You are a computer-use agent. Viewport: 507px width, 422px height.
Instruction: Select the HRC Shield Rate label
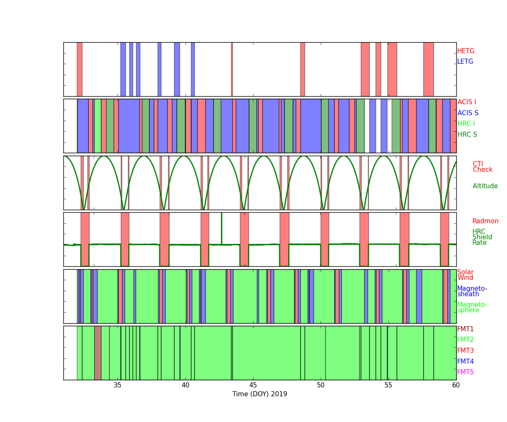tap(479, 237)
